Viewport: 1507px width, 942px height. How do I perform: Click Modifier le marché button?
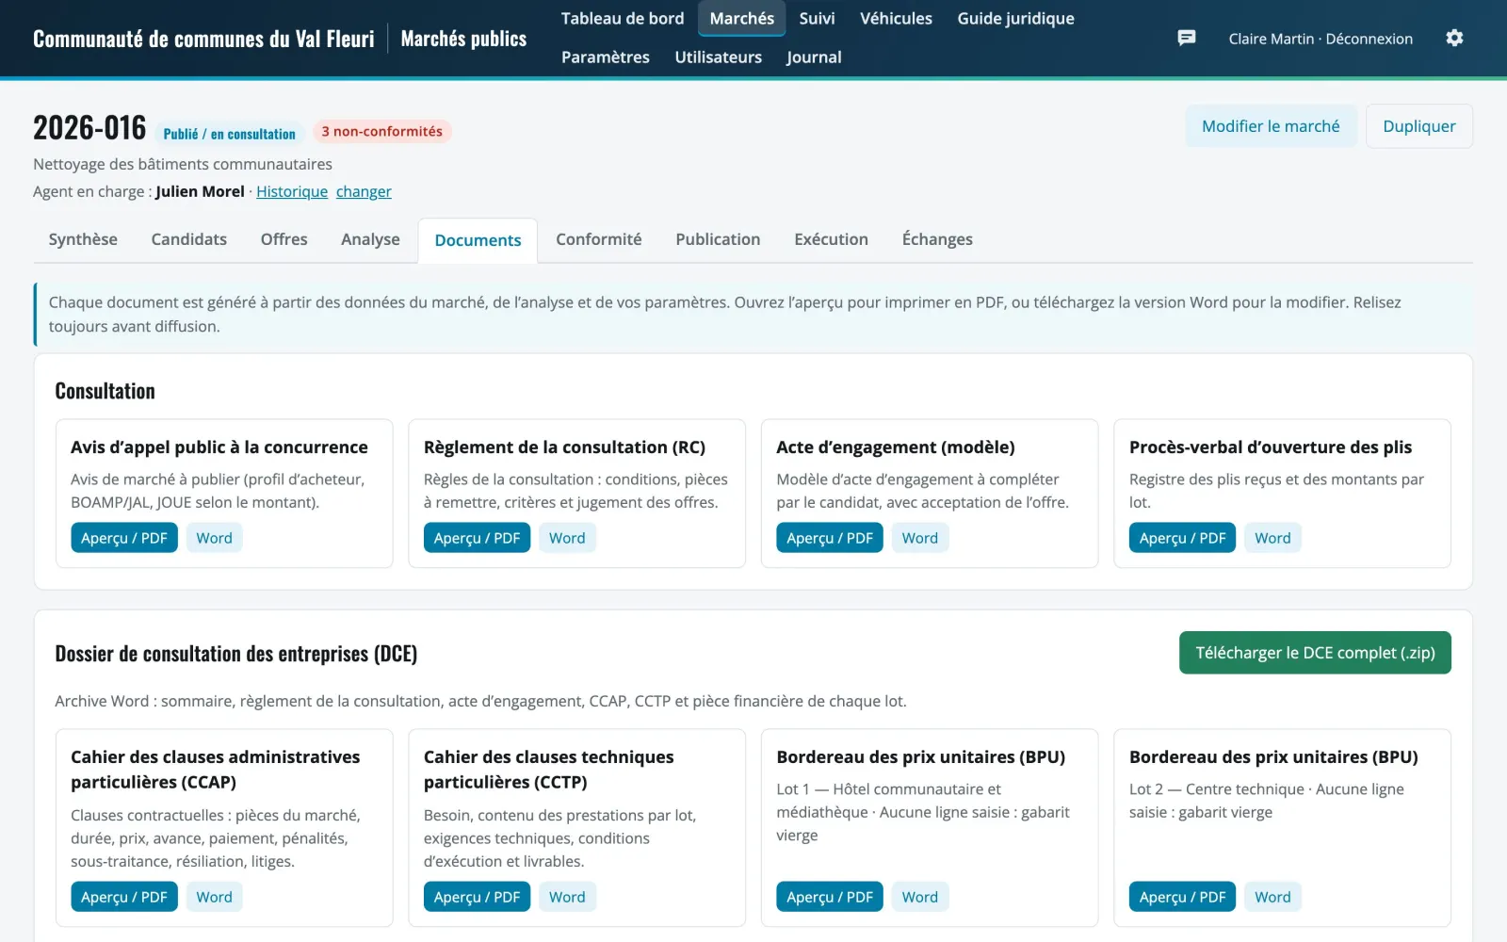[1271, 126]
